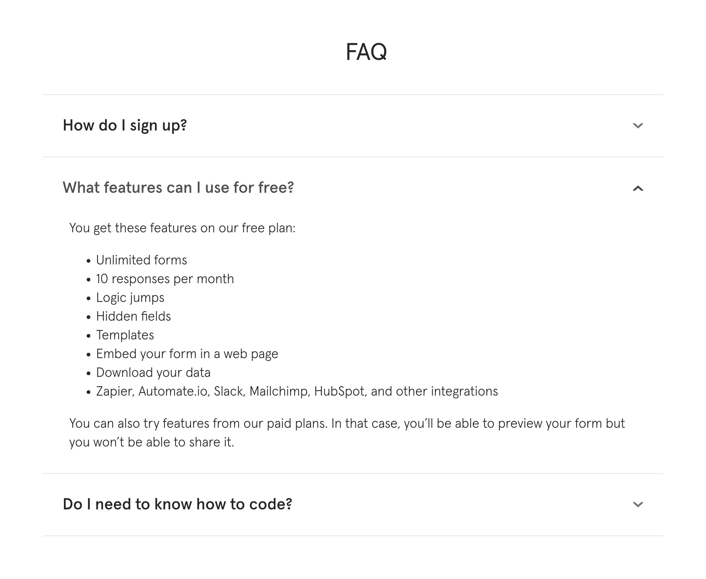Click the "Logic jumps" list entry

click(130, 297)
